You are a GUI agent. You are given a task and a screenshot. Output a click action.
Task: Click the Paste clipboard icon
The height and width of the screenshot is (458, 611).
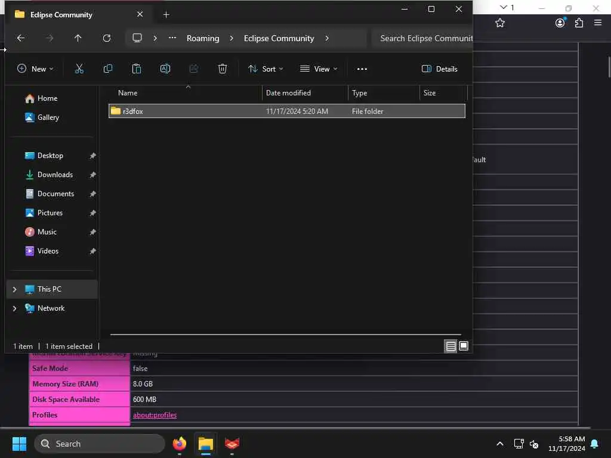pyautogui.click(x=137, y=69)
